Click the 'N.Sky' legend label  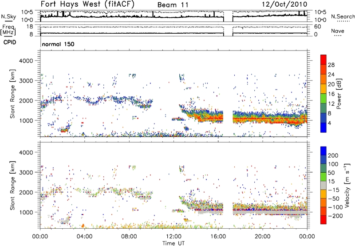(8, 16)
